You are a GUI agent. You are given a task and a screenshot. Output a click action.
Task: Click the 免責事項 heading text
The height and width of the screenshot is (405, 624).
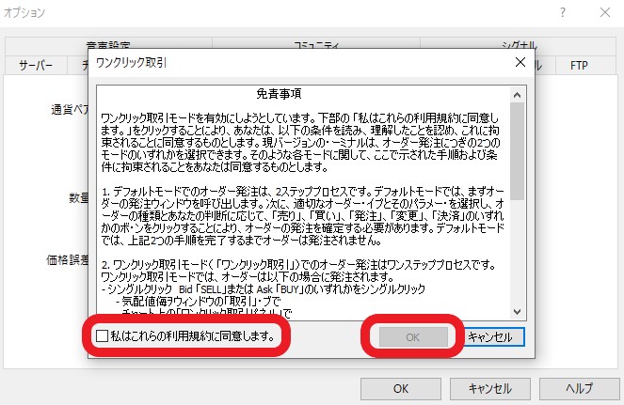pos(279,94)
